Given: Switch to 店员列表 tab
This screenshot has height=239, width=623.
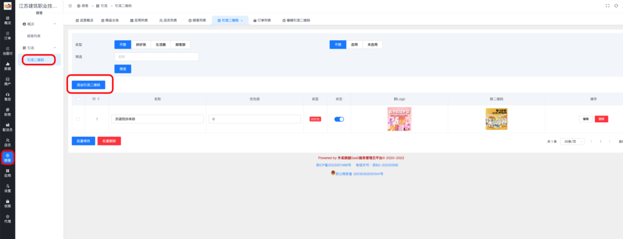Looking at the screenshot, I should pos(168,20).
